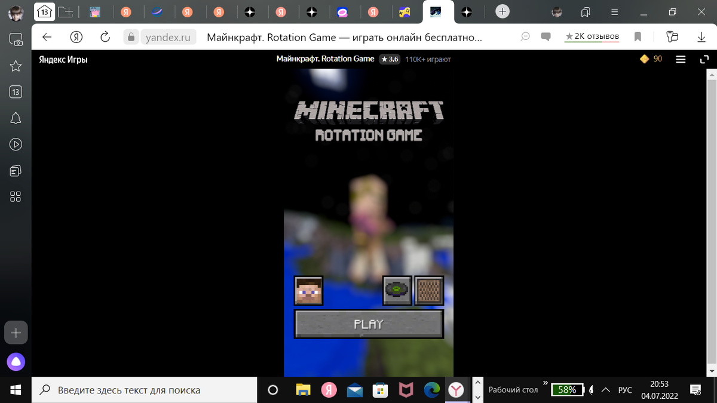Open Mail app from taskbar
This screenshot has height=403, width=717.
[354, 390]
